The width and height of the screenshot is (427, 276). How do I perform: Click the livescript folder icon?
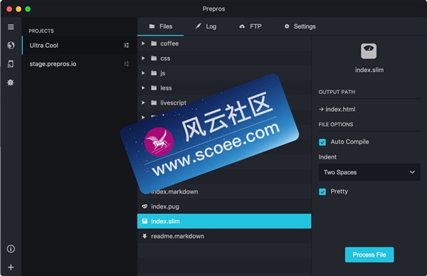tap(154, 102)
